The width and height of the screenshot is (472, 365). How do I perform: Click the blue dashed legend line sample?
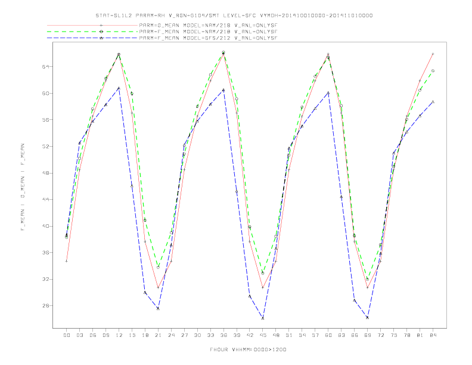[x=92, y=38]
